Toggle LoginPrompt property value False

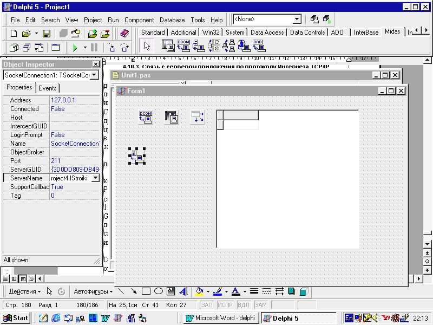(75, 135)
